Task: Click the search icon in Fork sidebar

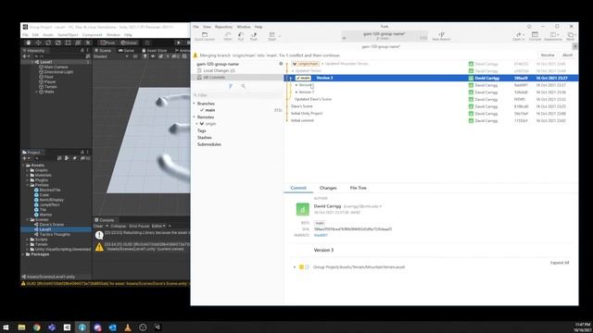Action: [243, 86]
